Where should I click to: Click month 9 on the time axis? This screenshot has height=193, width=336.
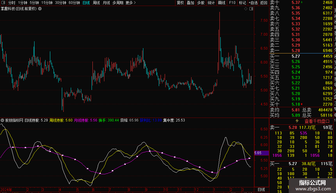[146, 189]
